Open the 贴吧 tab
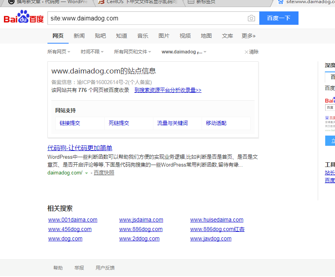Screen dimensions: 335x277 coord(100,36)
